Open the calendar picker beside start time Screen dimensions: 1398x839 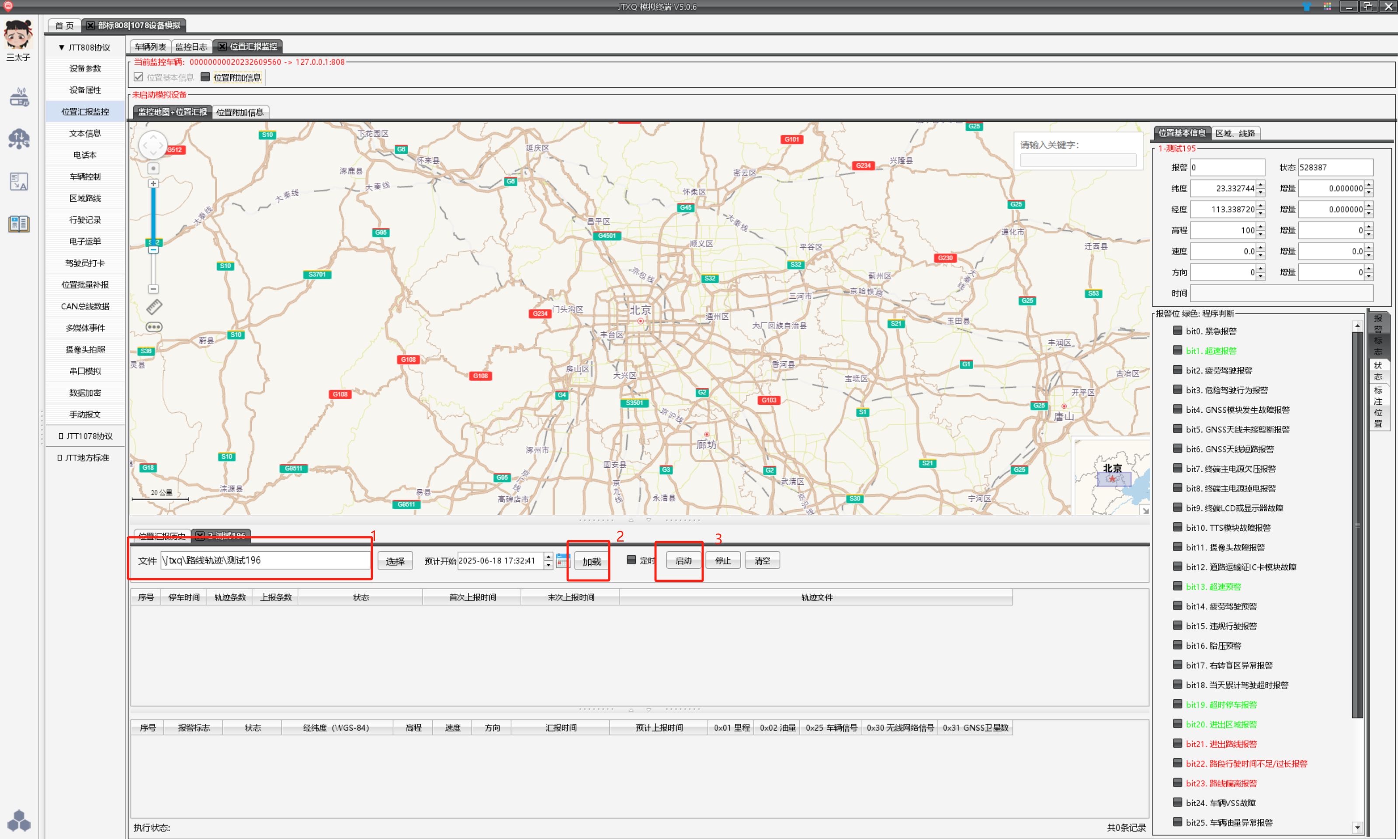point(562,561)
